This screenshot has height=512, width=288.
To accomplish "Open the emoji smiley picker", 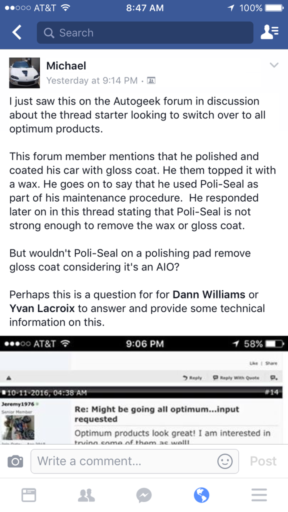I will 225,461.
